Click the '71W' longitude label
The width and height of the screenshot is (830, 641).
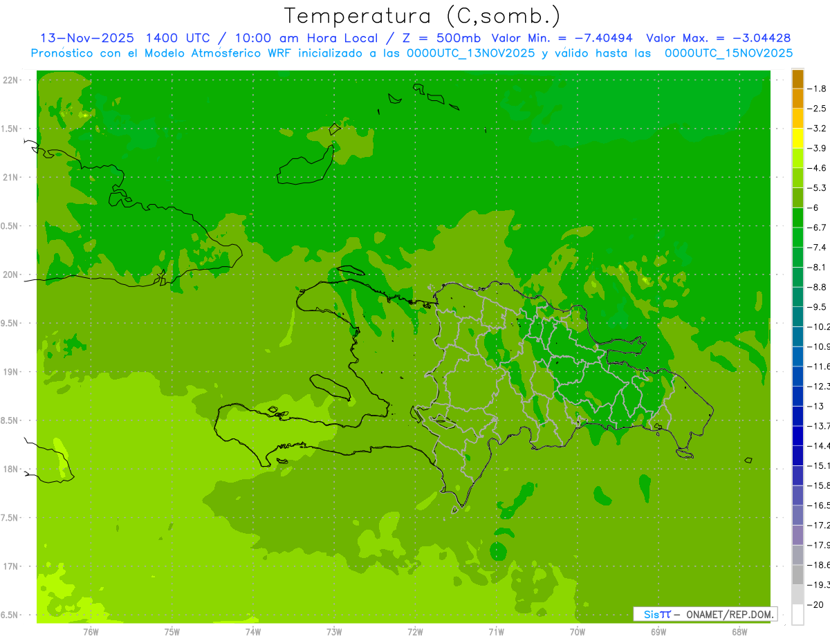496,631
